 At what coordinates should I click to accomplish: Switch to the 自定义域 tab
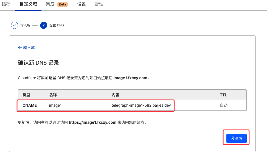click(28, 4)
